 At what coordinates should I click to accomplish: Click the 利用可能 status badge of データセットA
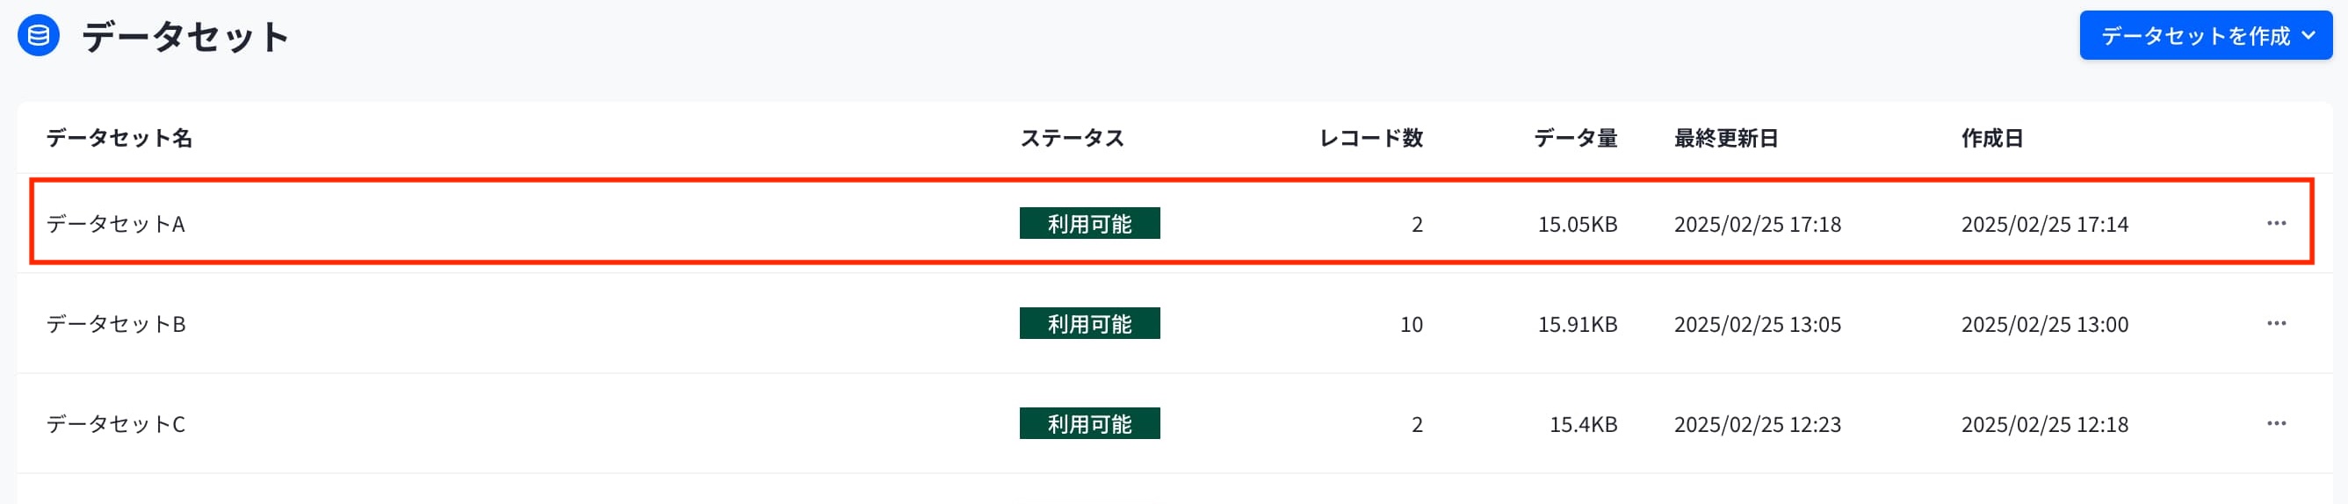[1090, 223]
